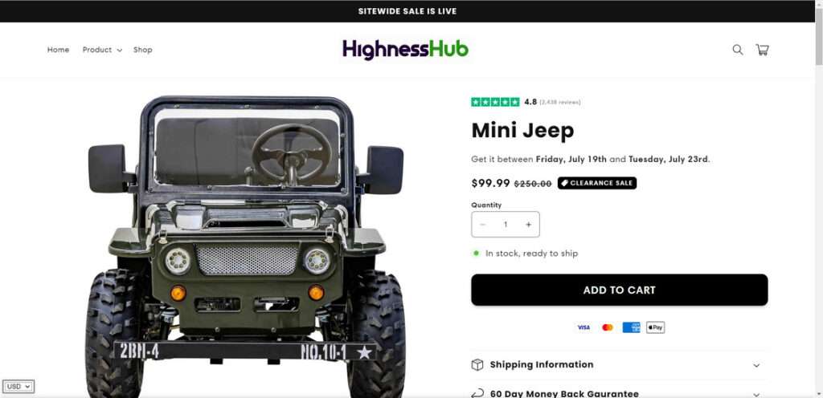The image size is (823, 398).
Task: Open the search magnifier icon
Action: click(x=738, y=50)
